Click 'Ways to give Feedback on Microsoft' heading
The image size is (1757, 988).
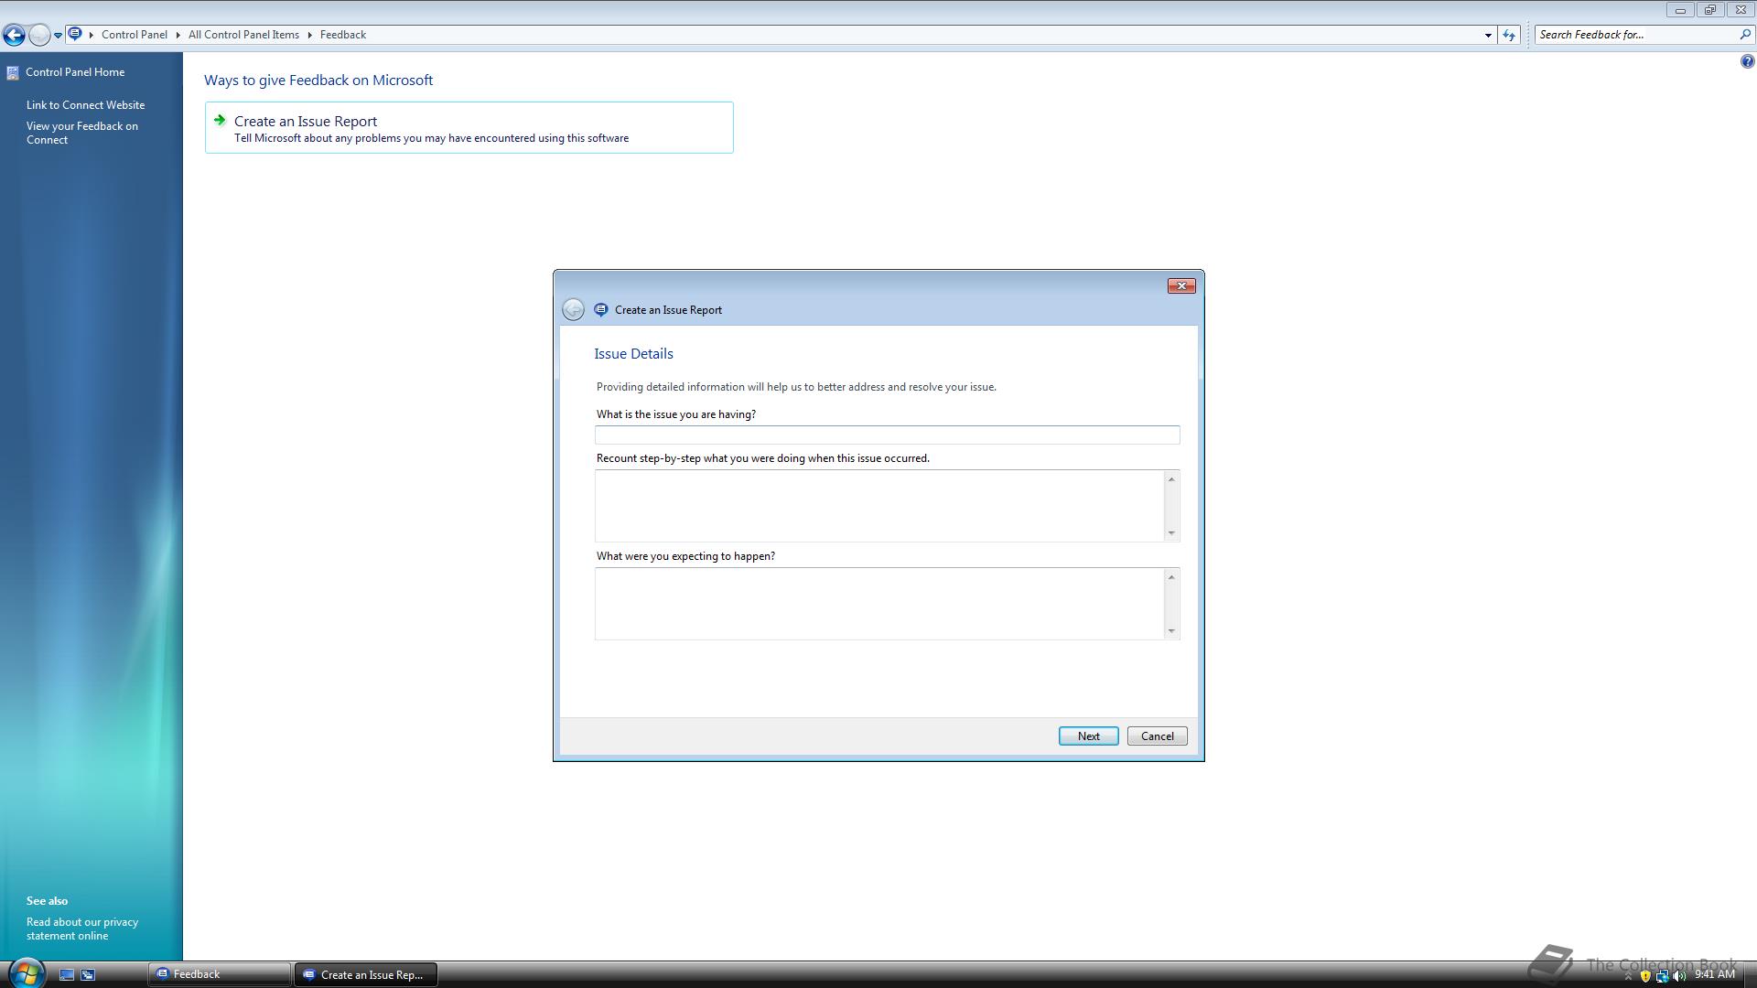tap(318, 81)
